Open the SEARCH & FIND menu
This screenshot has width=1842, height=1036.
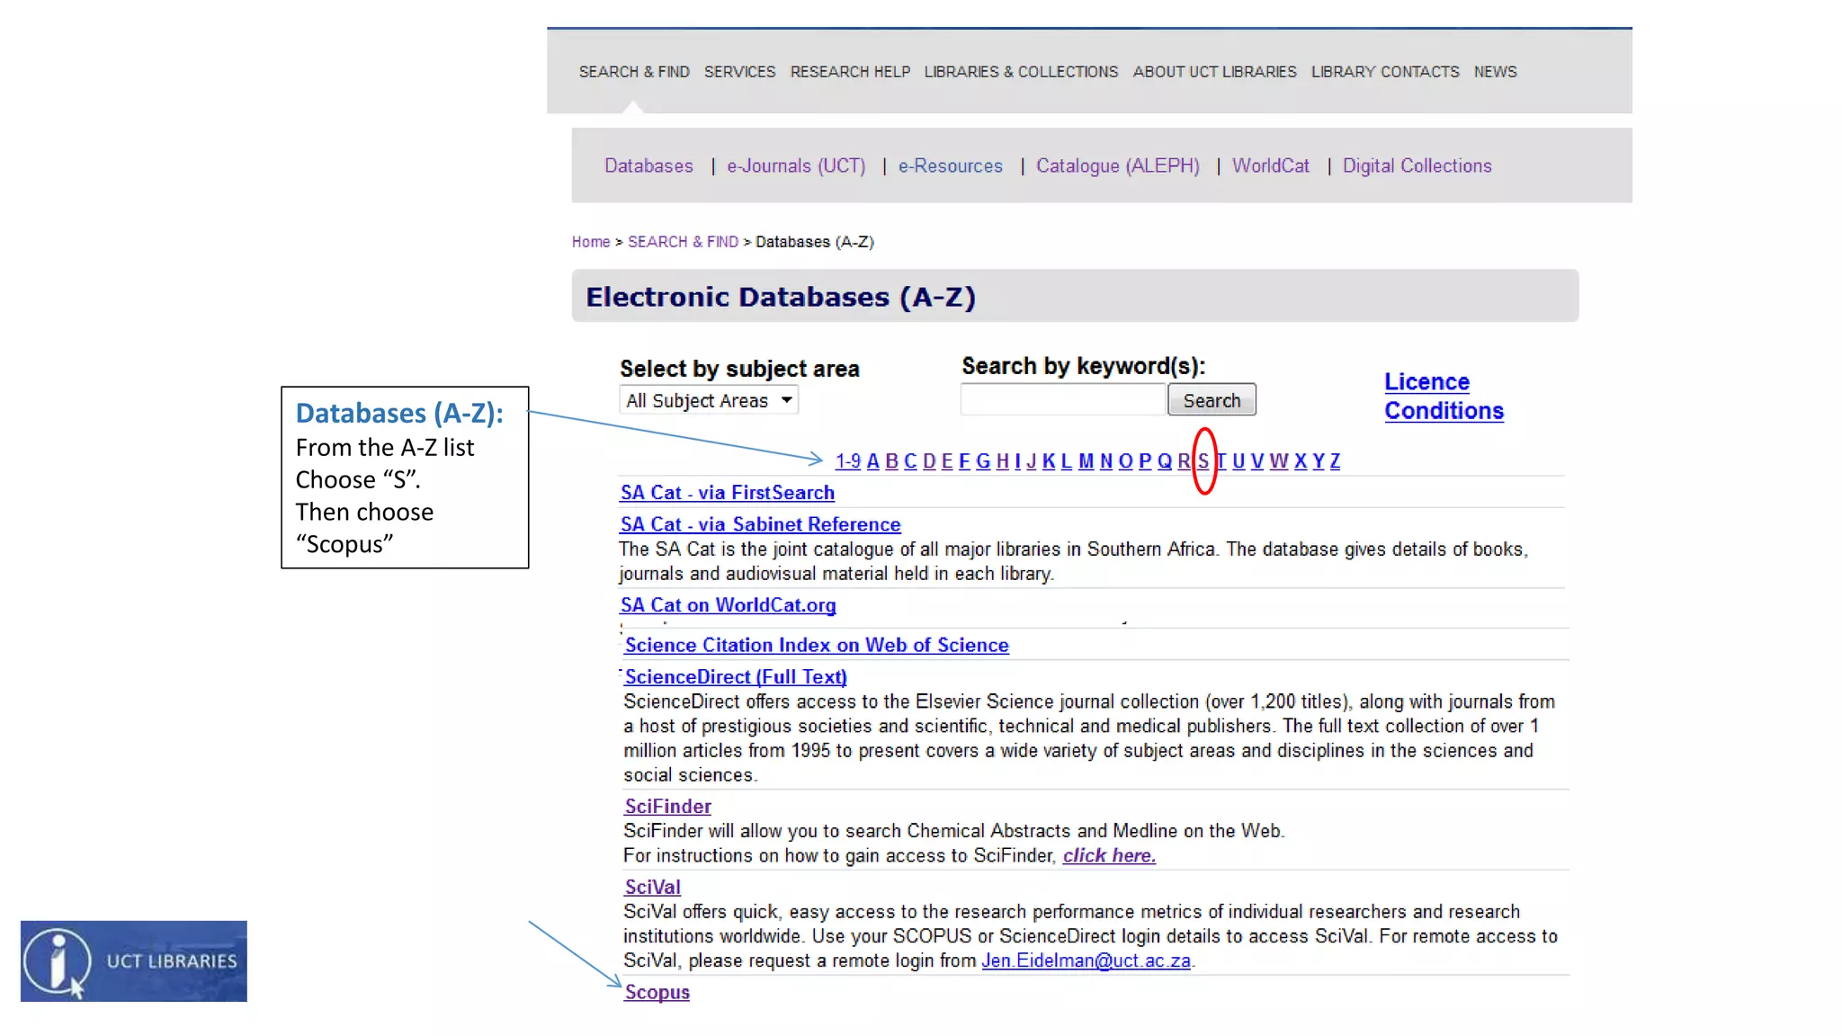pos(634,71)
